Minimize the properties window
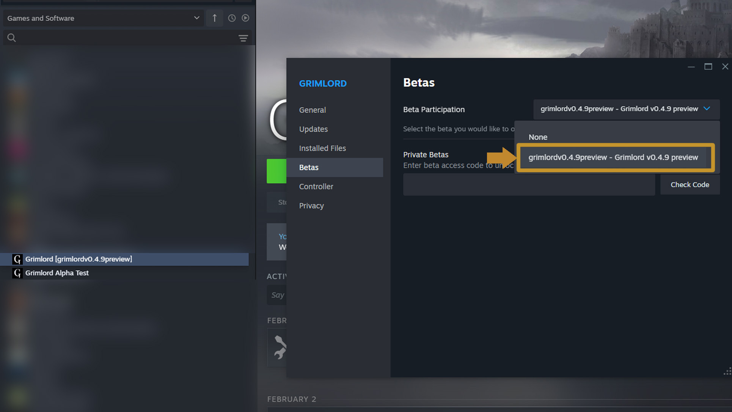 tap(691, 67)
